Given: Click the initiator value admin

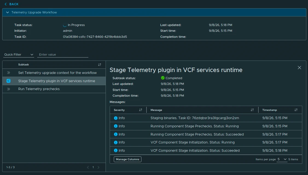Looking at the screenshot, I should 68,31.
